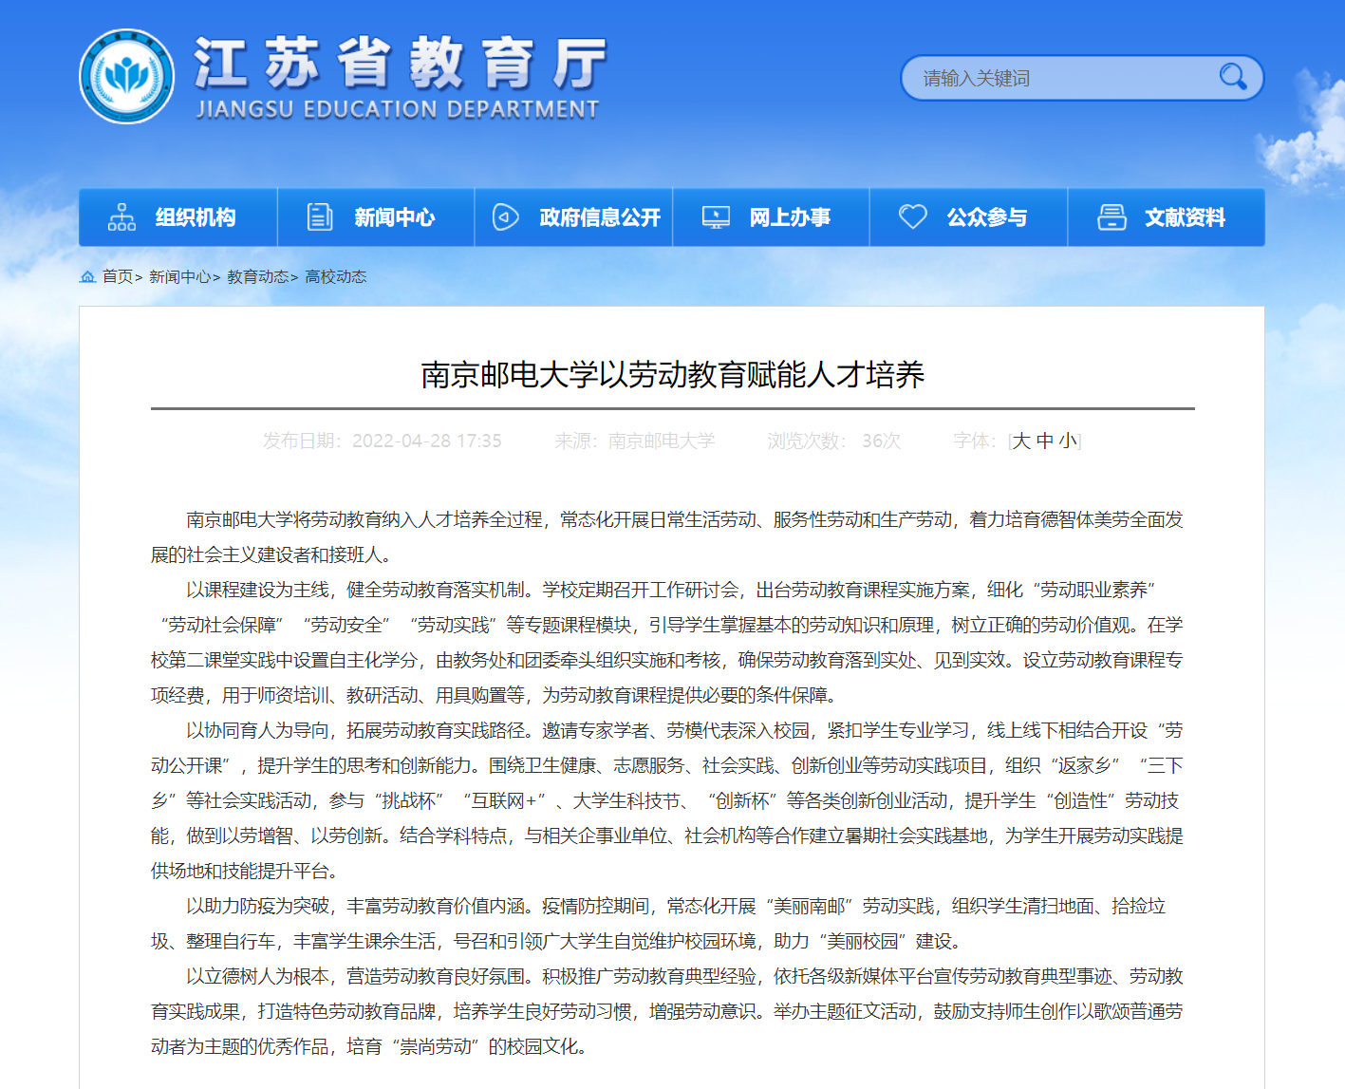Open the 组织机构 menu item
The width and height of the screenshot is (1345, 1089).
coord(196,217)
